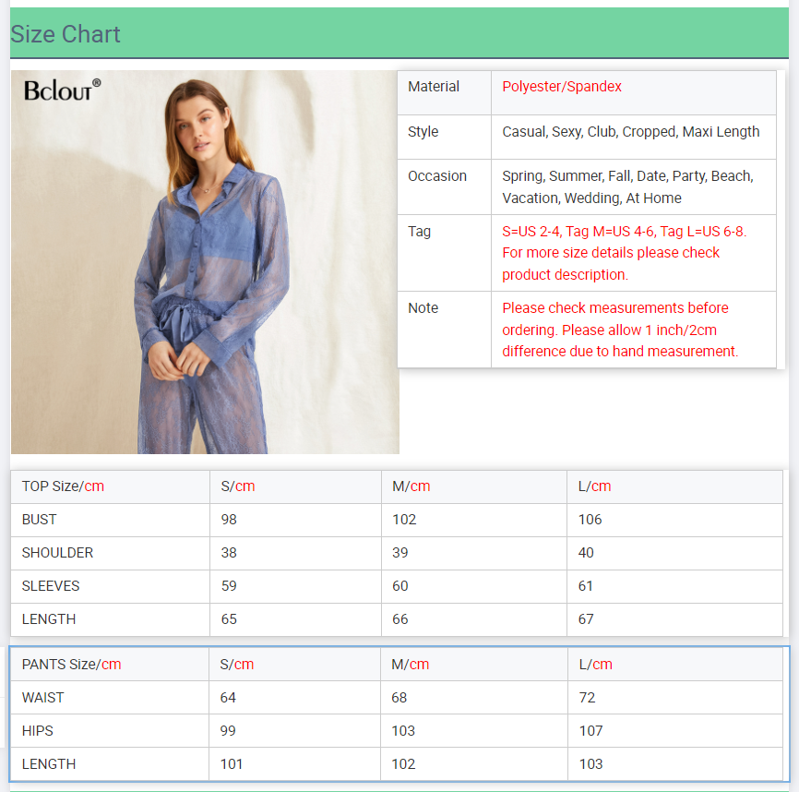Select HIPS value 107
The height and width of the screenshot is (792, 799).
pyautogui.click(x=591, y=731)
